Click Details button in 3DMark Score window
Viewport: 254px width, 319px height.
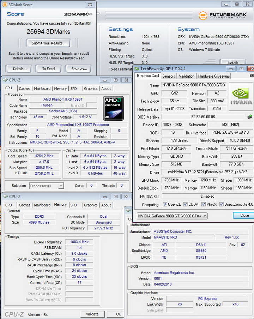coord(19,69)
